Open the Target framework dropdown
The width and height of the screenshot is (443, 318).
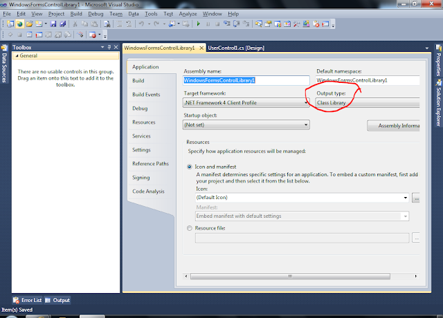pos(246,103)
